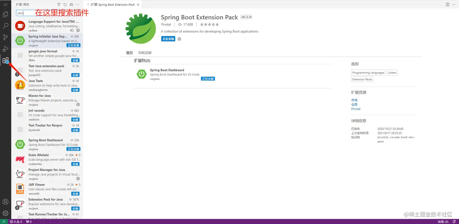459x224 pixels.
Task: Open the hamburger menu at top of activity bar
Action: pyautogui.click(x=5, y=5)
